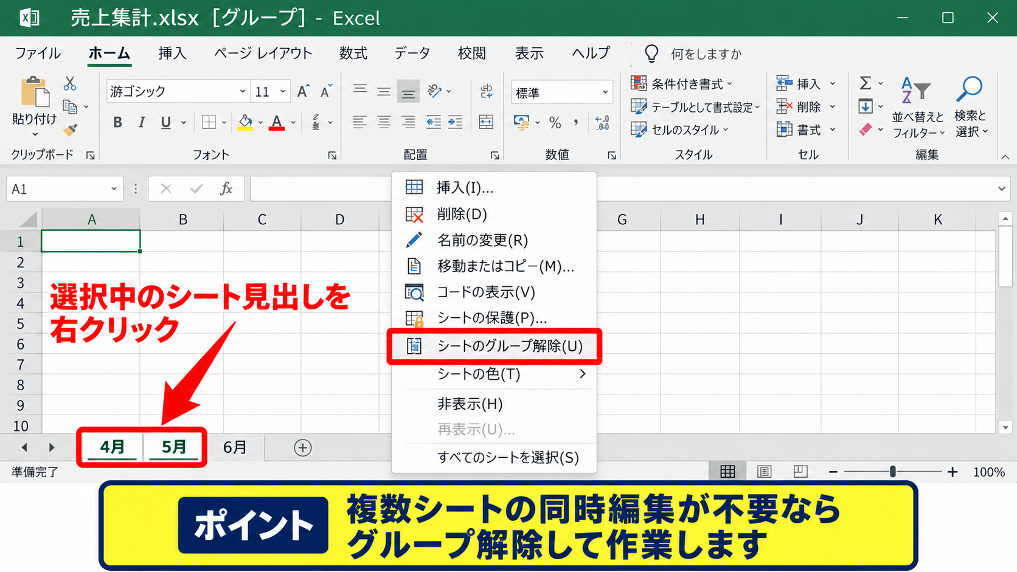Screen dimensions: 1017x572
Task: Click wrap text icon
Action: click(486, 91)
